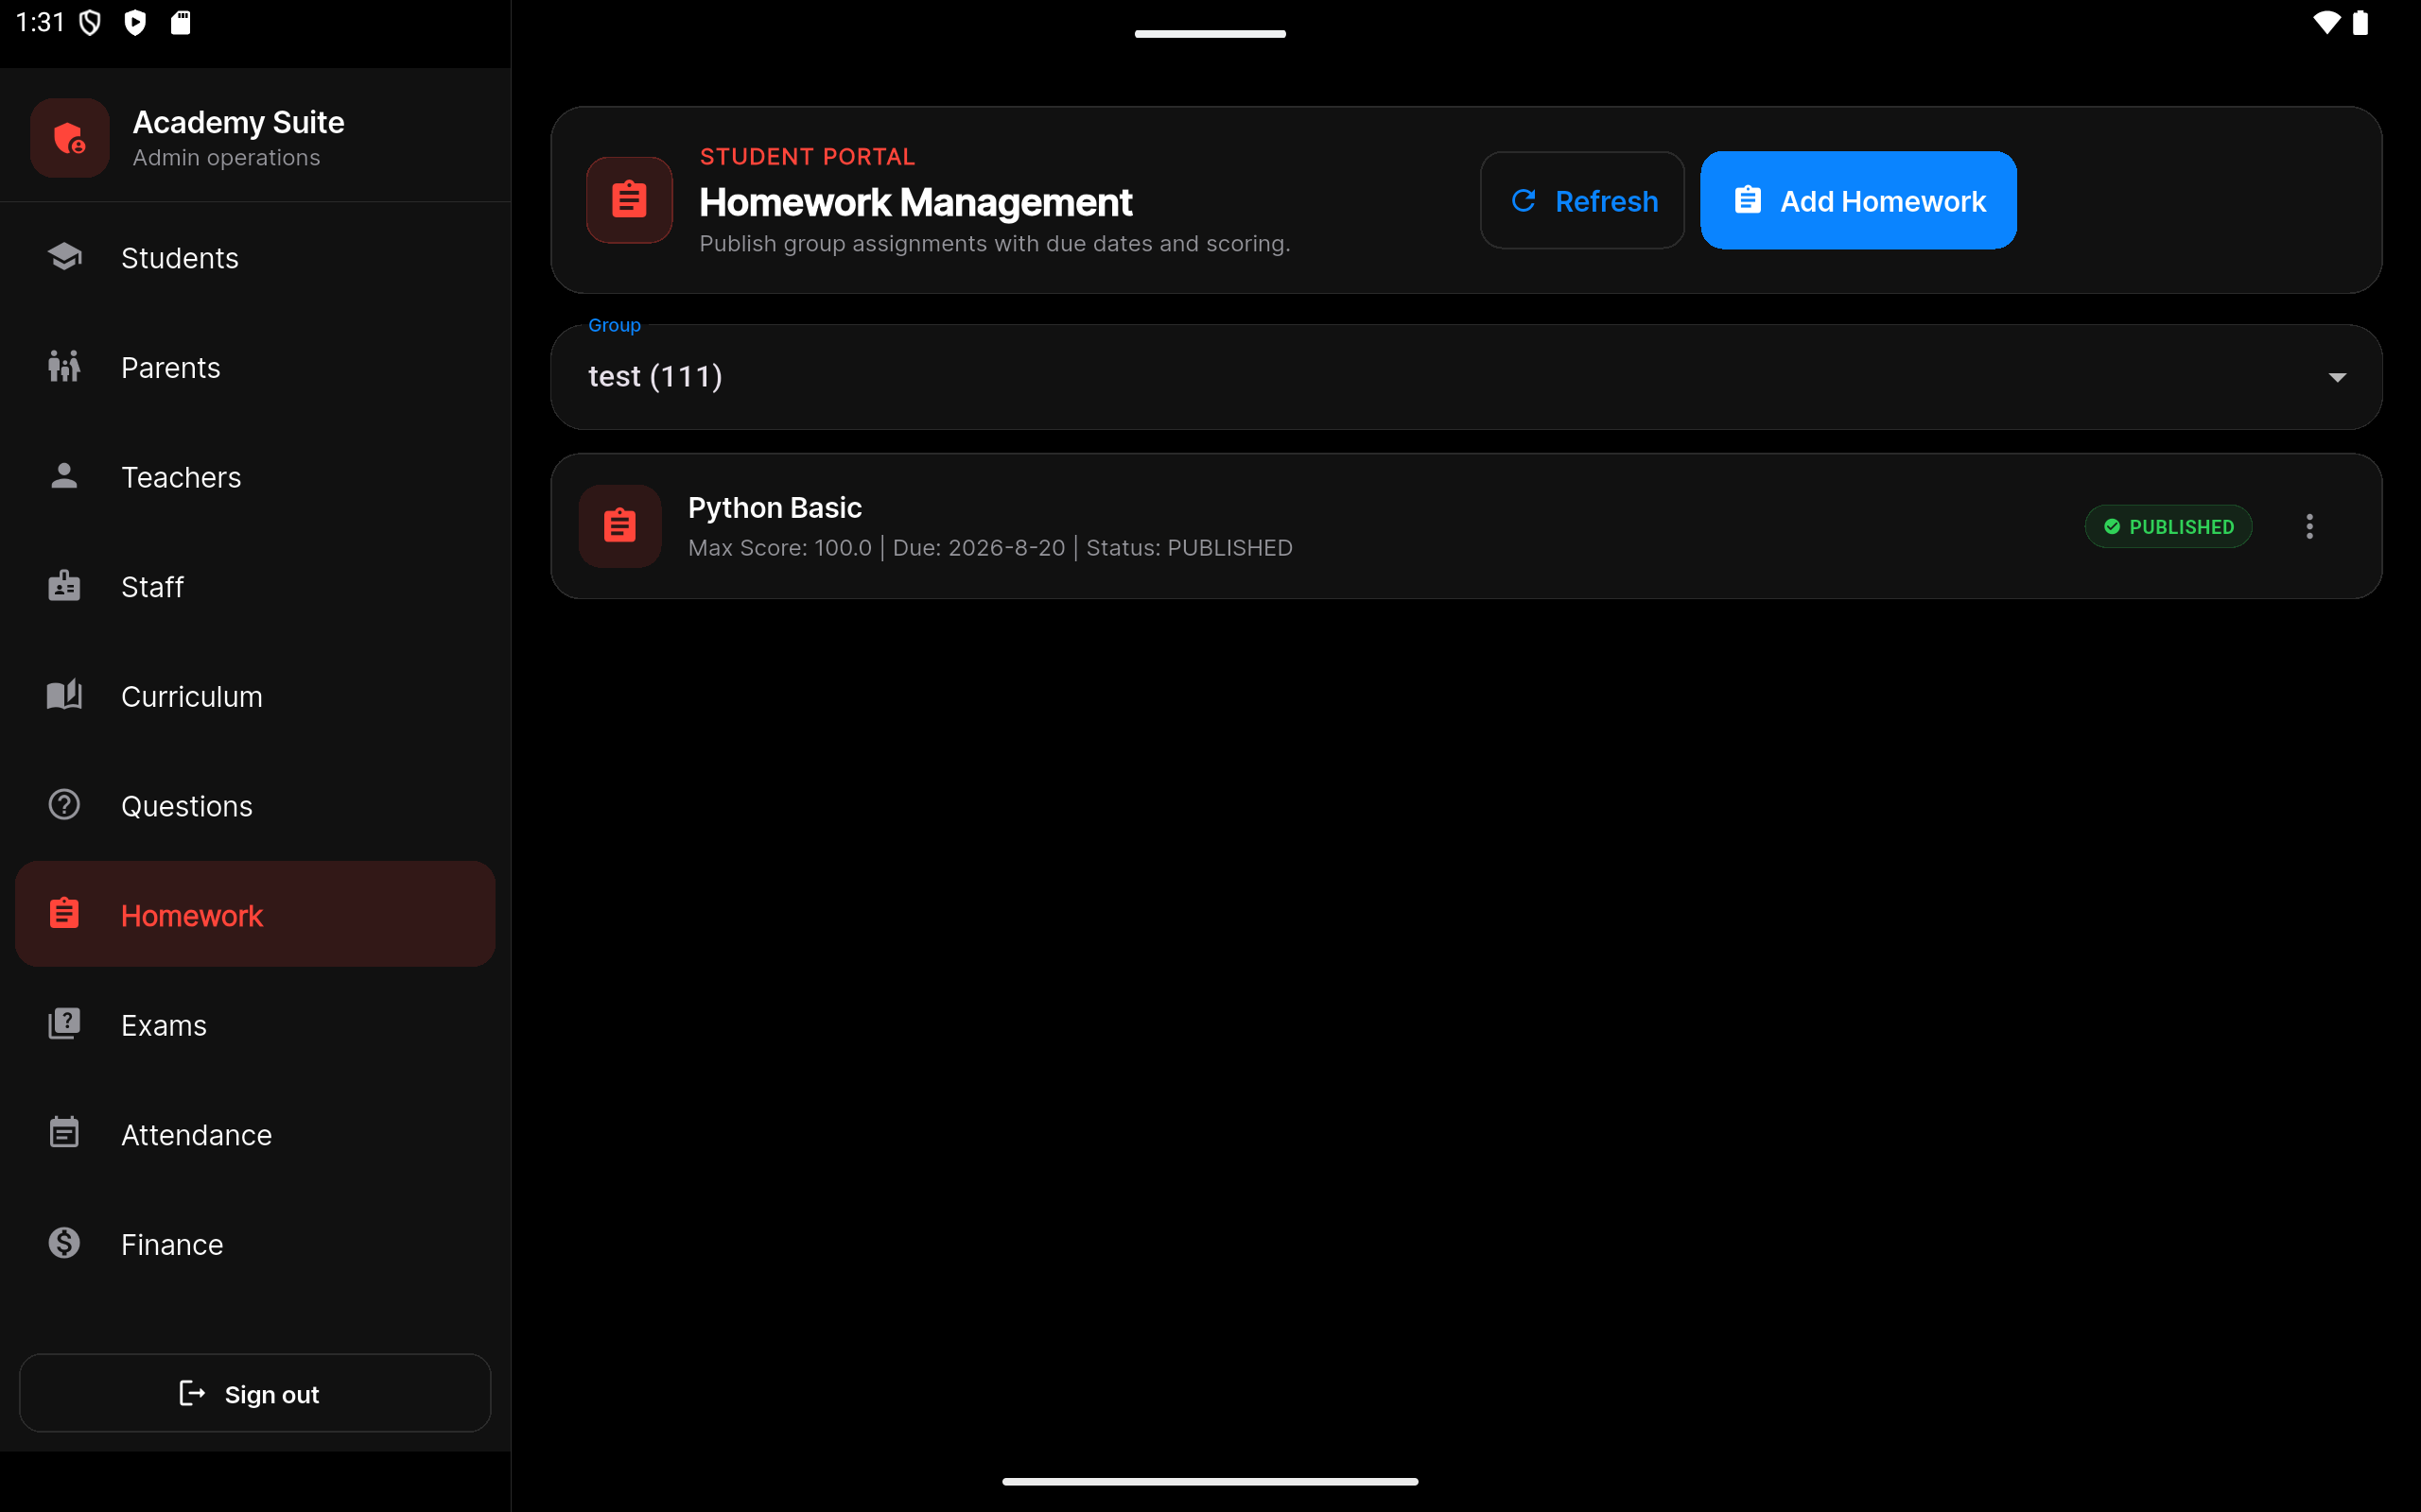Viewport: 2421px width, 1512px height.
Task: Open the Students section
Action: click(255, 258)
